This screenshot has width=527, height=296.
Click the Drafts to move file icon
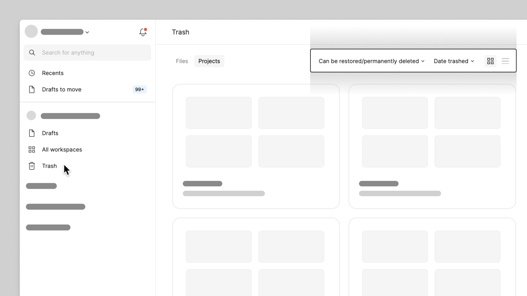[x=32, y=89]
